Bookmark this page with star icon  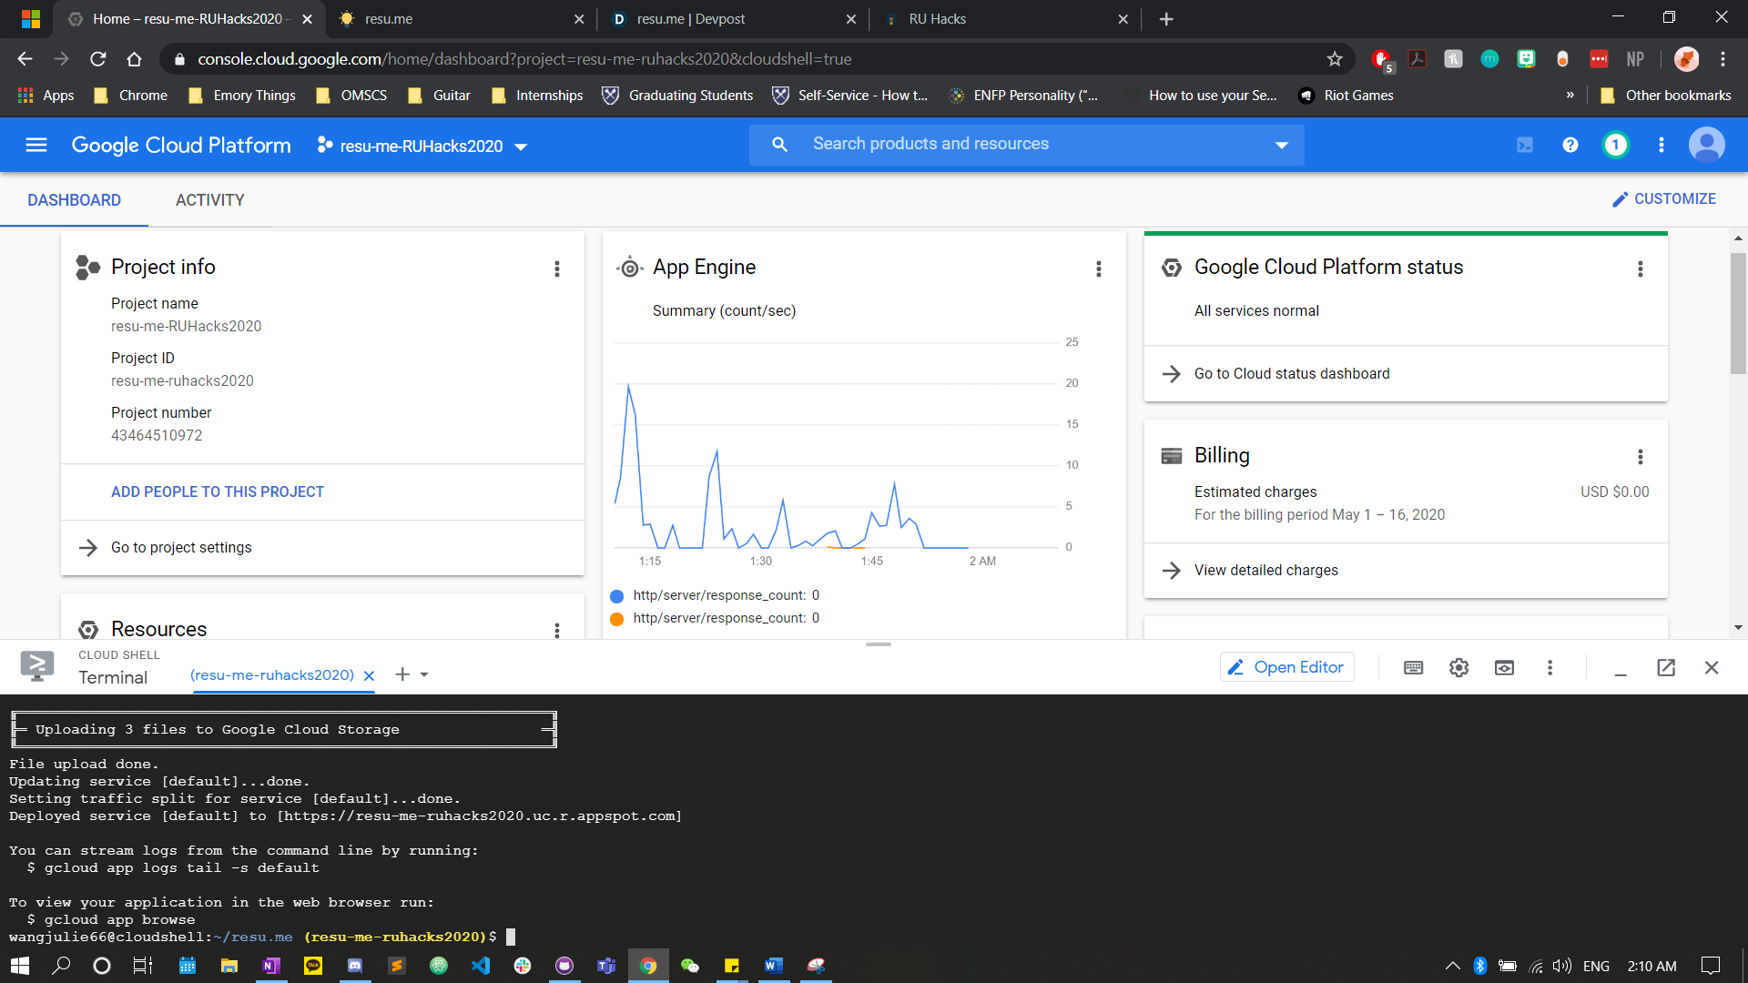[x=1335, y=59]
